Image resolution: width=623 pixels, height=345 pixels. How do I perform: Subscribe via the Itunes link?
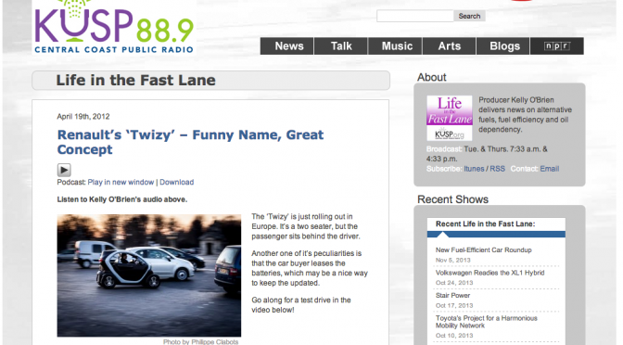pos(474,169)
